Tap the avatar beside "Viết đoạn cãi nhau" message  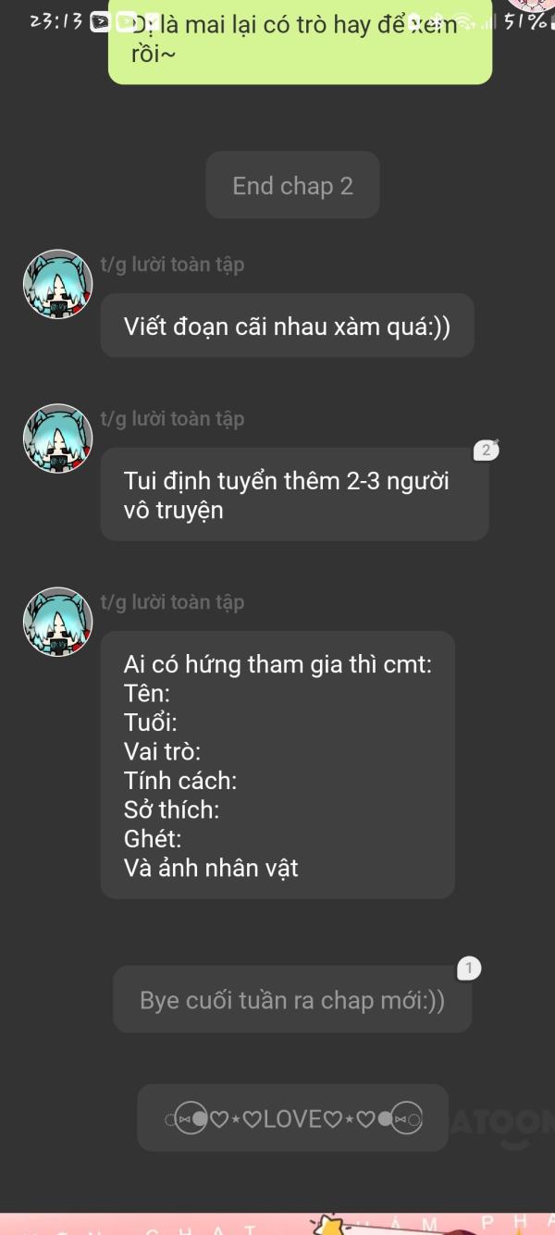point(59,284)
